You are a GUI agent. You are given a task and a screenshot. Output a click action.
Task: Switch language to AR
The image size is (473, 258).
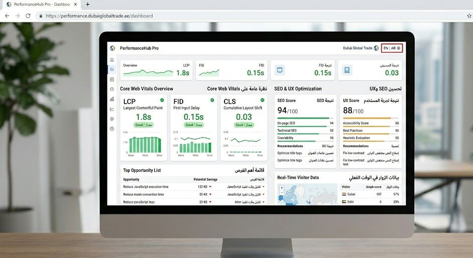(393, 48)
